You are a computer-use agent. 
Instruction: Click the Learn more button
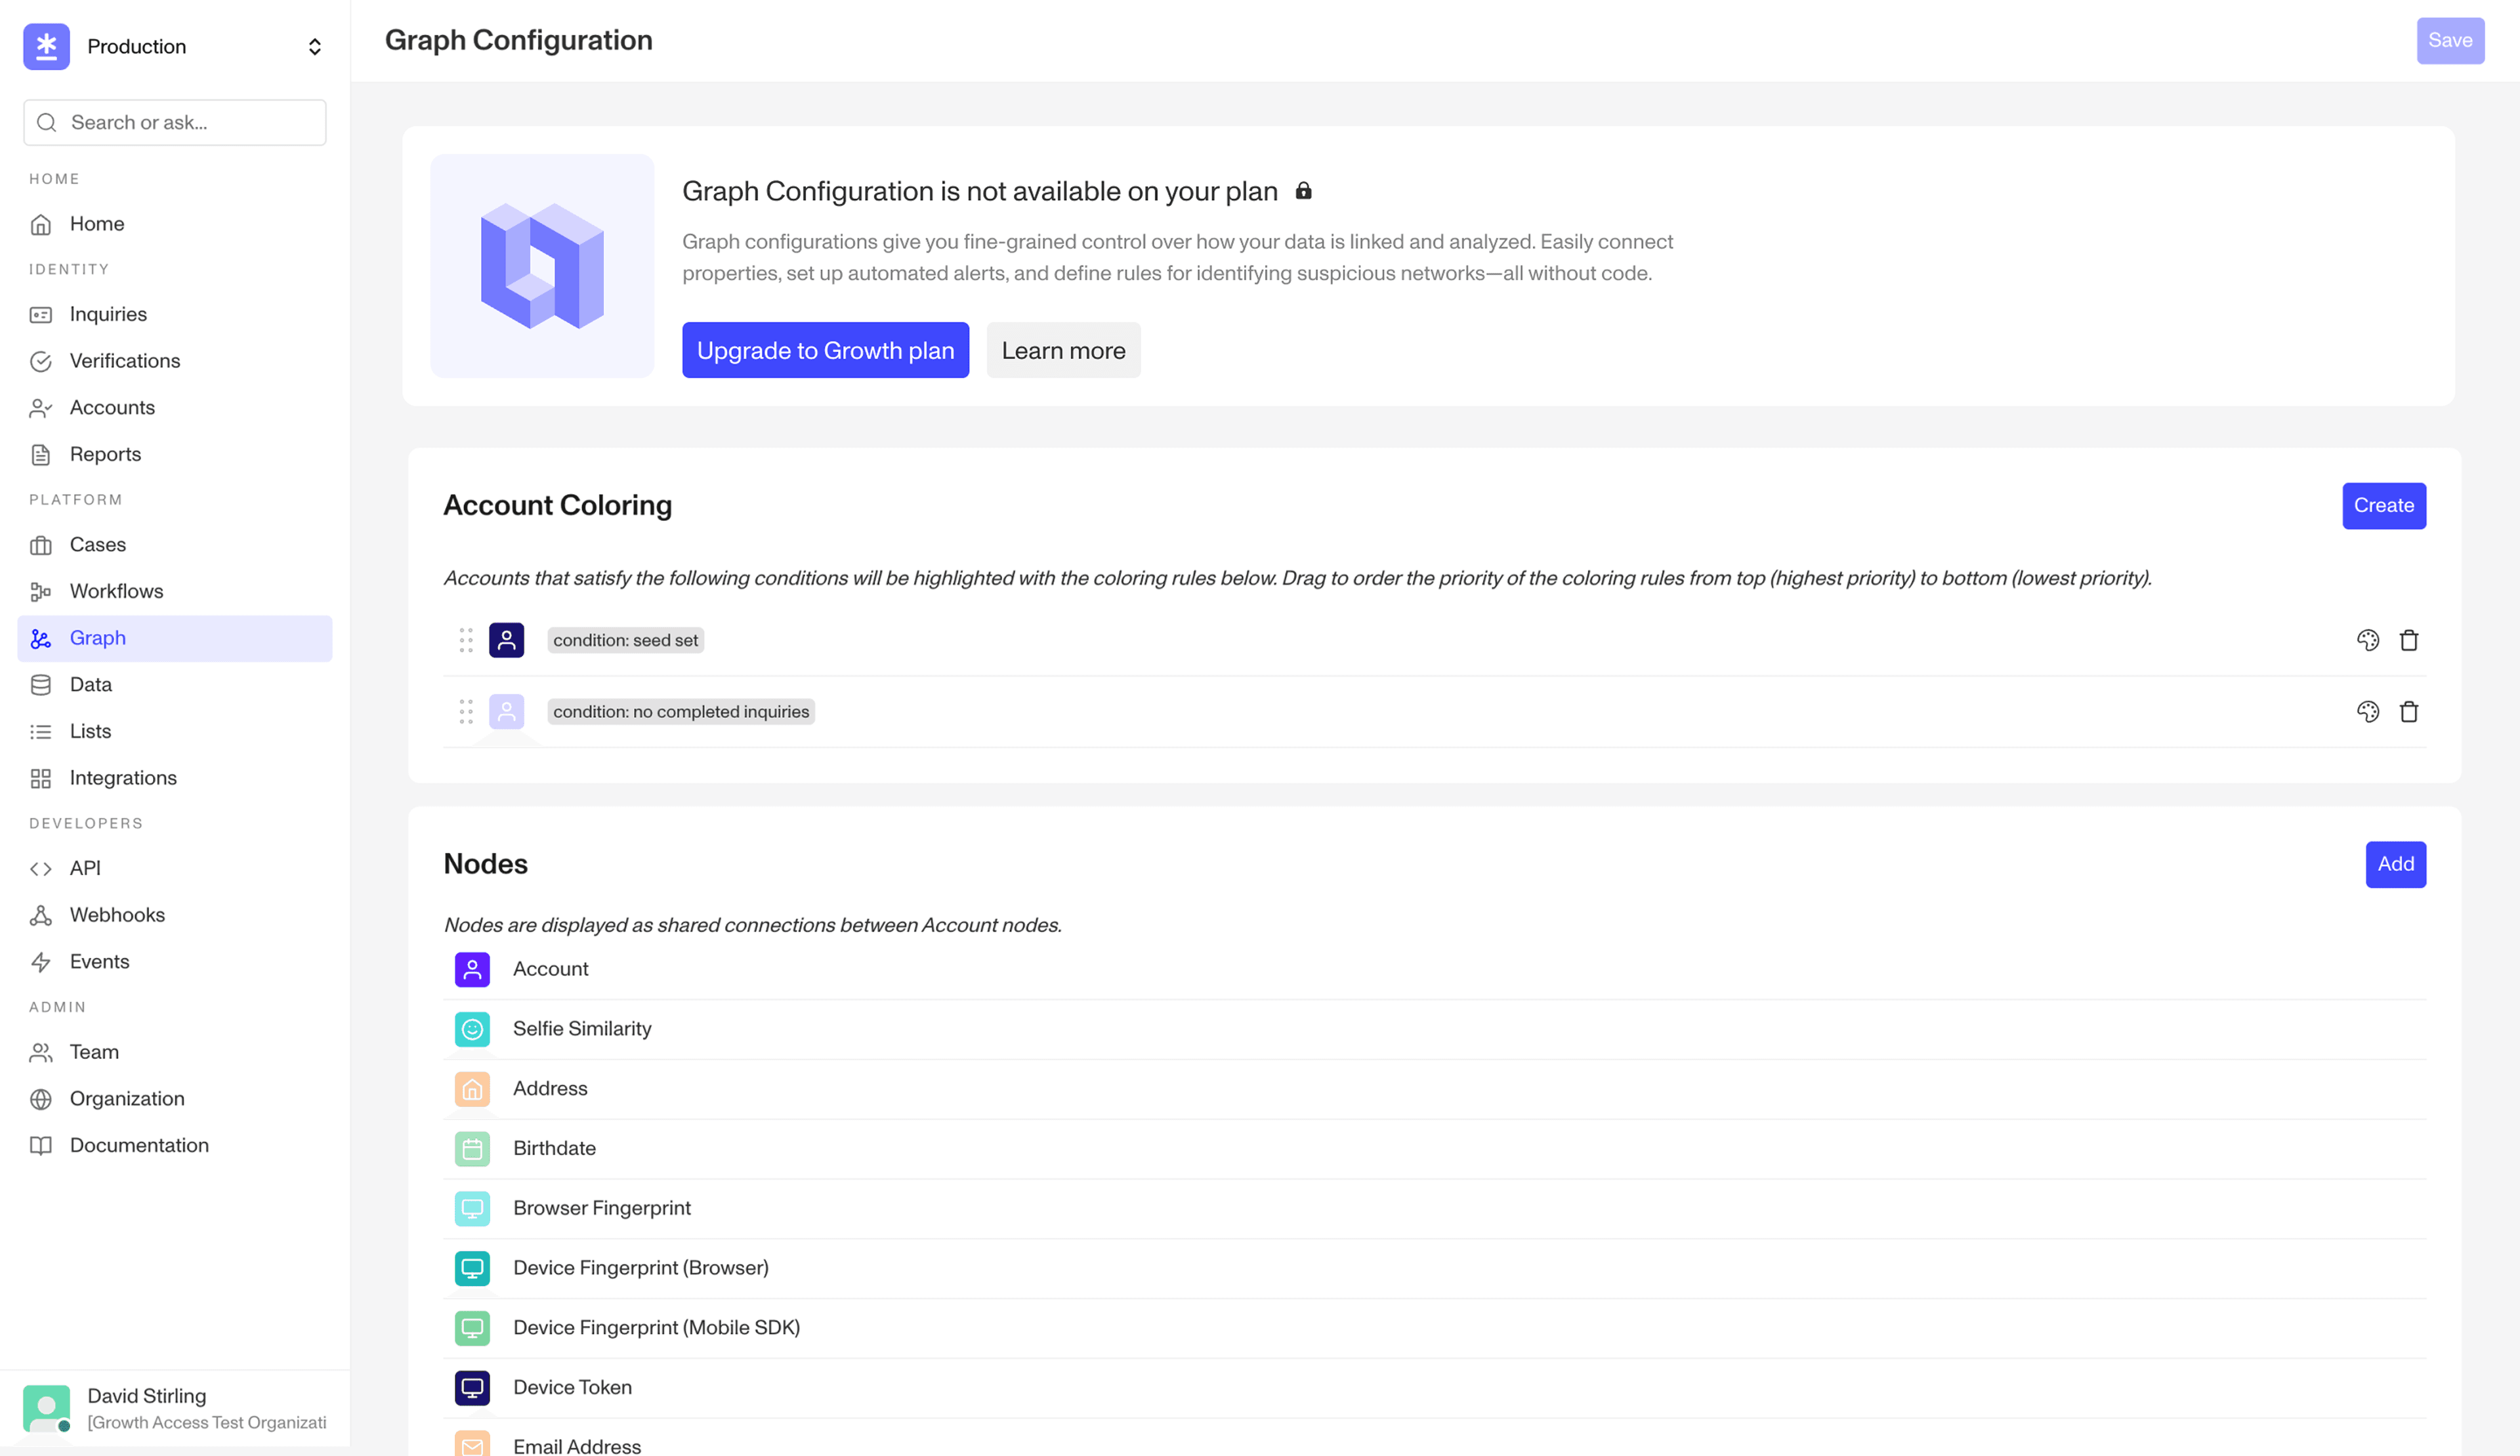click(x=1063, y=350)
